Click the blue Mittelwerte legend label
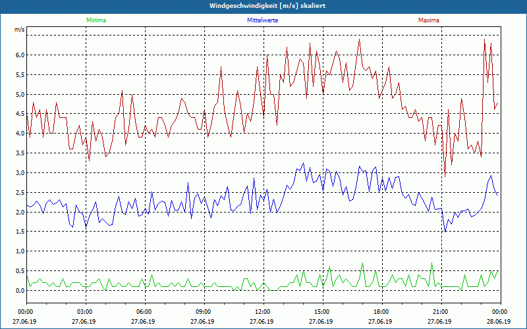This screenshot has height=329, width=527. pyautogui.click(x=262, y=20)
